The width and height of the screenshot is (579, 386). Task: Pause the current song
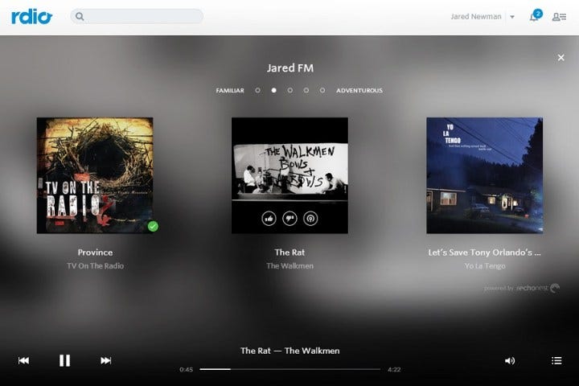(x=64, y=360)
